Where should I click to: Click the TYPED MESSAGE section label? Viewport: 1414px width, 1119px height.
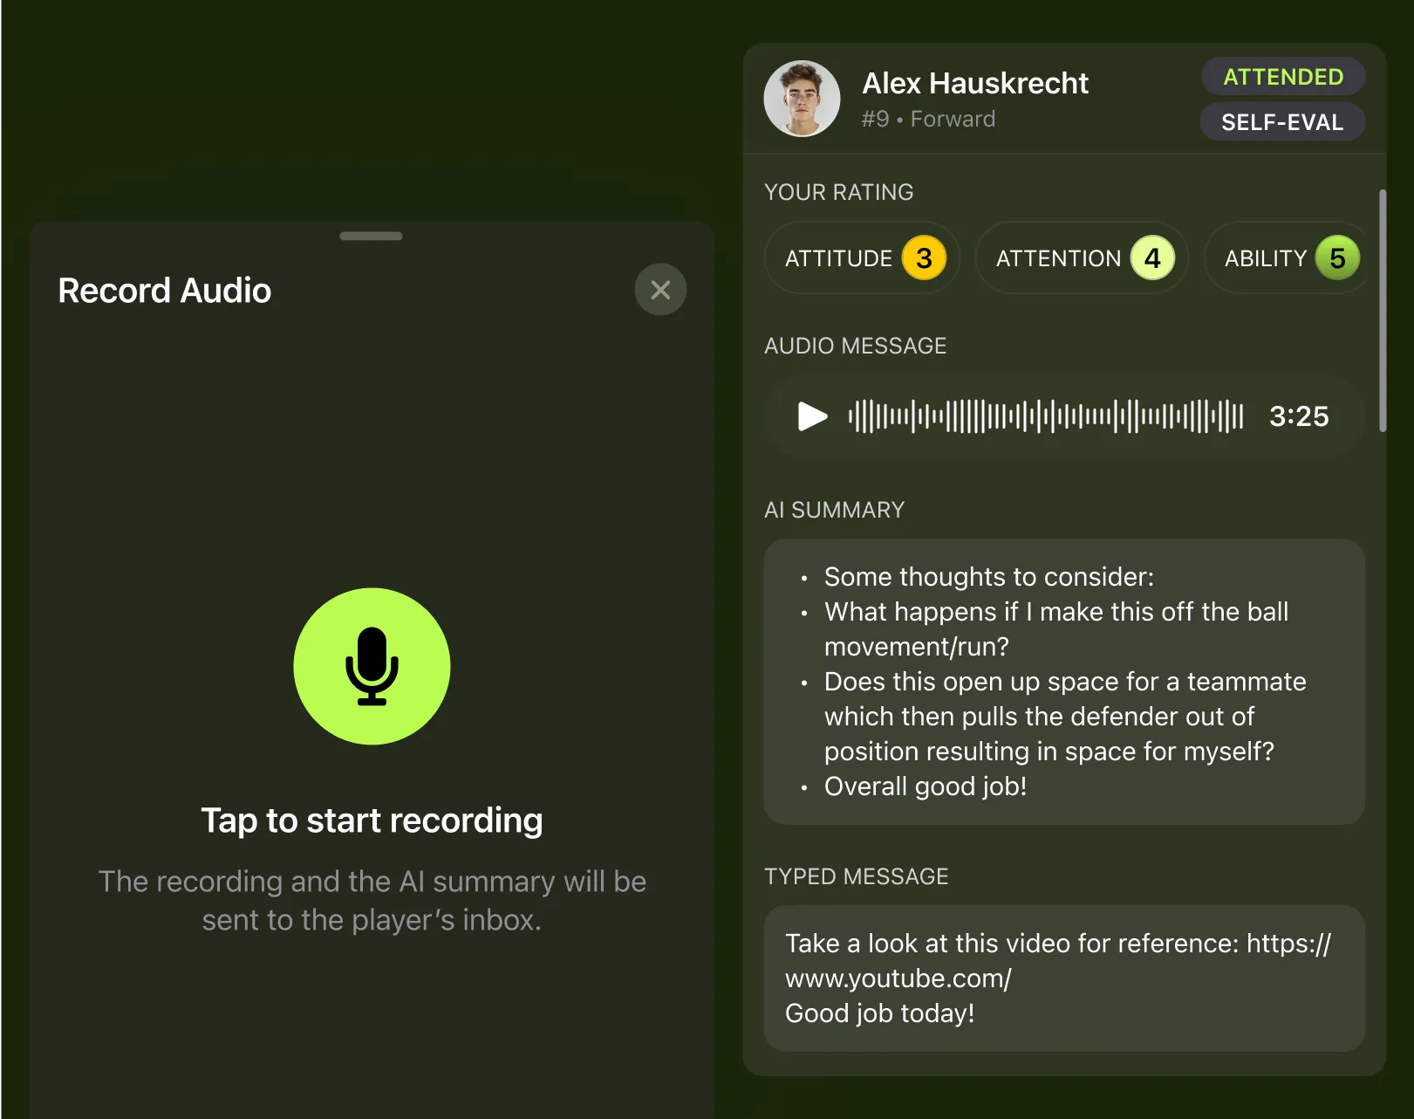coord(856,876)
